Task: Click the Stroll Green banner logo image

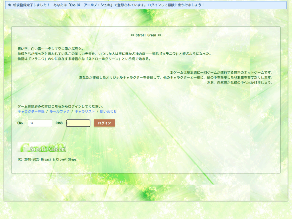Action: (42, 147)
